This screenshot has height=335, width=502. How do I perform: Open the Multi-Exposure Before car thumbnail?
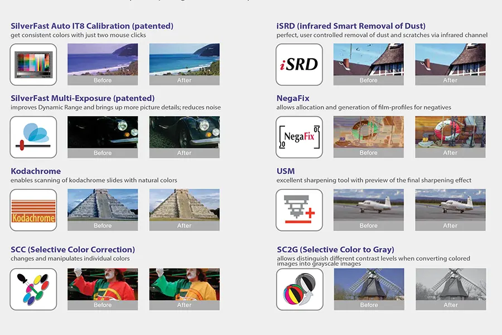pyautogui.click(x=103, y=137)
